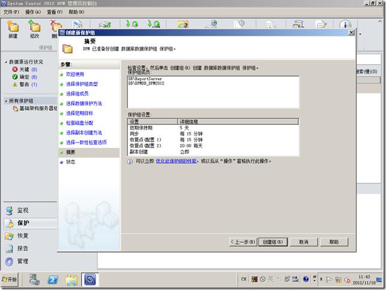Viewport: 386px width, 290px height.
Task: Click the CH input language indicator
Action: [x=244, y=279]
